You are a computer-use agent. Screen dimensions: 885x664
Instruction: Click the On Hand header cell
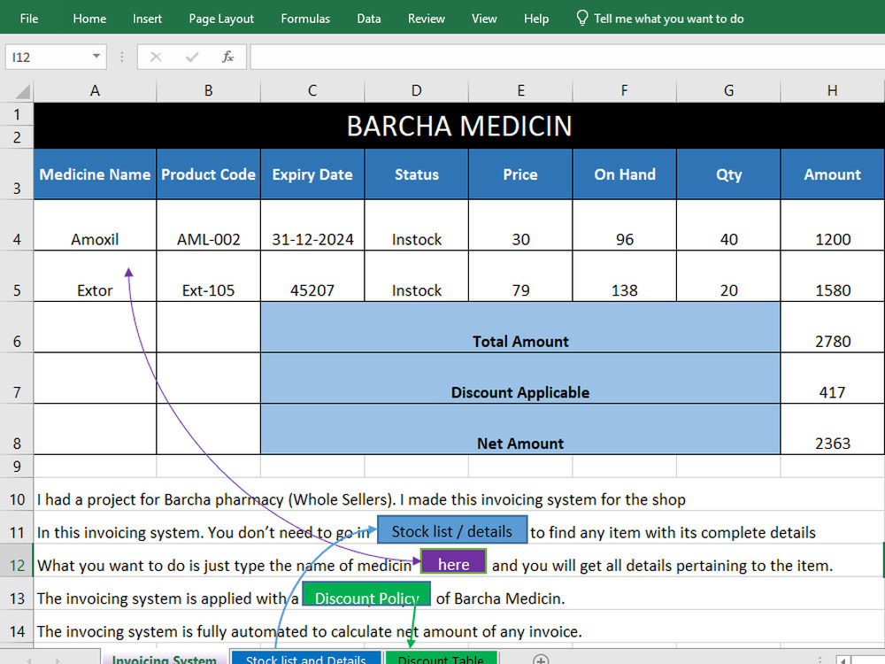click(624, 174)
